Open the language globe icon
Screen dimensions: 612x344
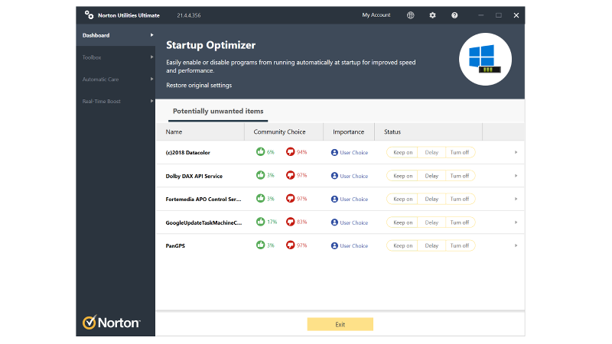(411, 15)
